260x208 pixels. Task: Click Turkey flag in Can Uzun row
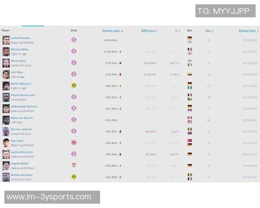(190, 141)
